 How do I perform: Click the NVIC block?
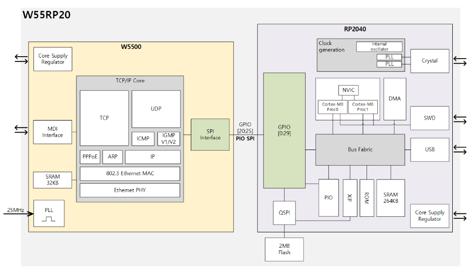(x=349, y=90)
